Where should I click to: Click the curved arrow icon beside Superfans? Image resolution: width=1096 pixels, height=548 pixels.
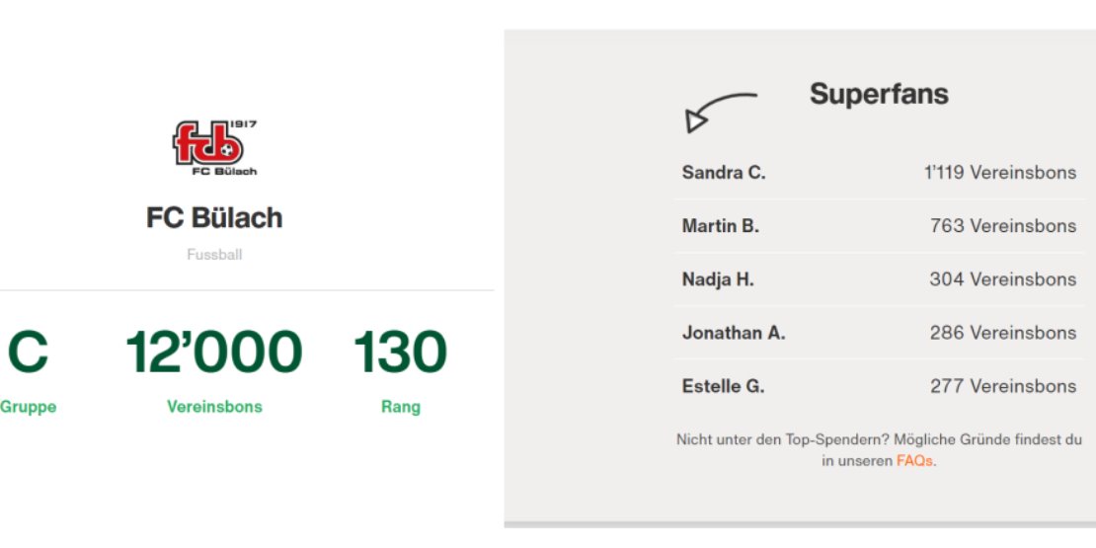pyautogui.click(x=721, y=113)
